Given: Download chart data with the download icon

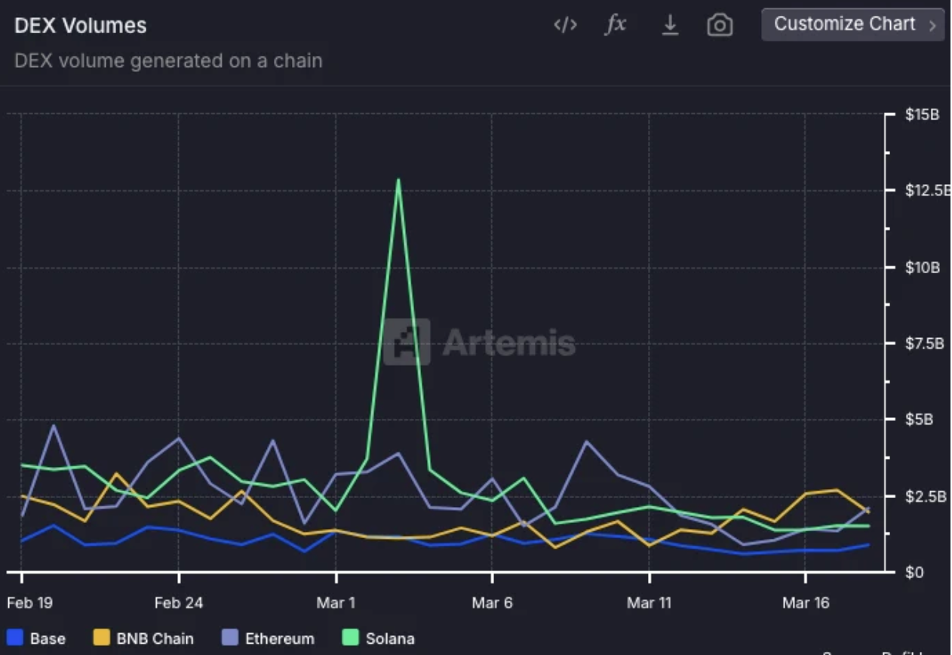Looking at the screenshot, I should (x=669, y=25).
